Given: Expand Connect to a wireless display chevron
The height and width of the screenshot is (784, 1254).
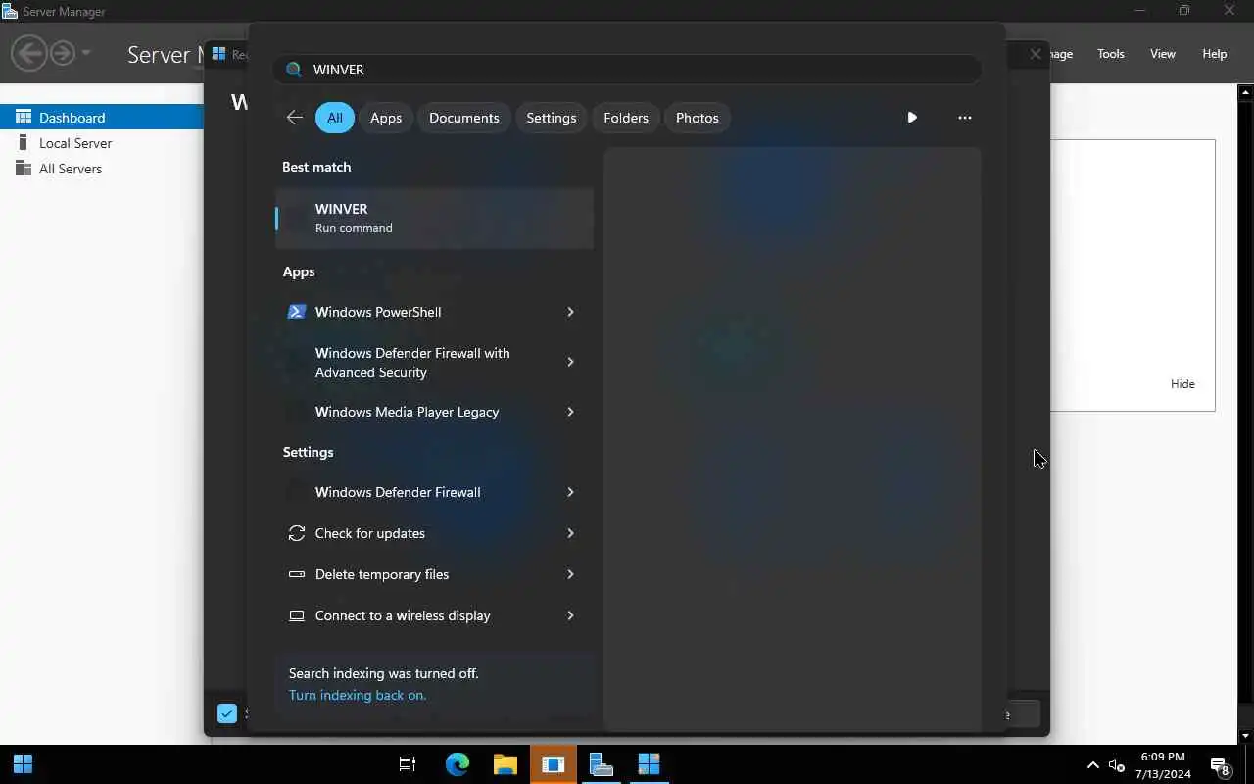Looking at the screenshot, I should click(x=570, y=615).
